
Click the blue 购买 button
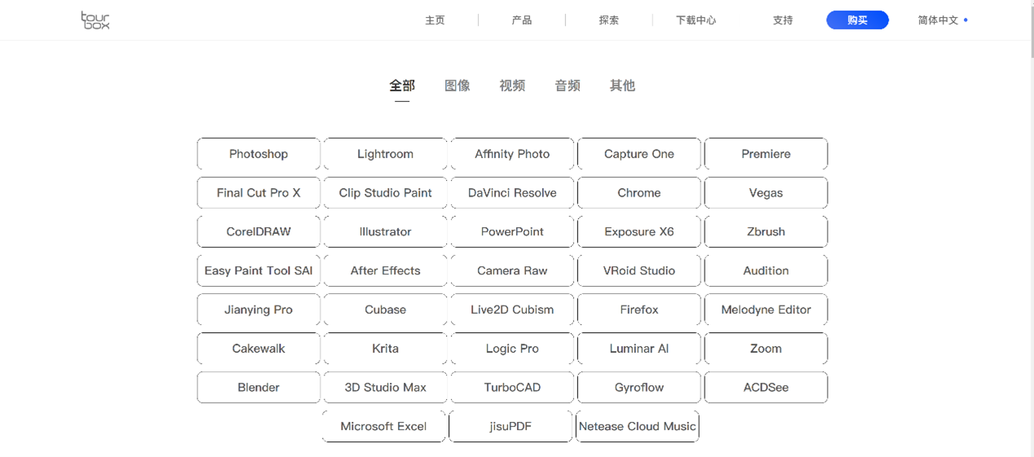point(857,20)
